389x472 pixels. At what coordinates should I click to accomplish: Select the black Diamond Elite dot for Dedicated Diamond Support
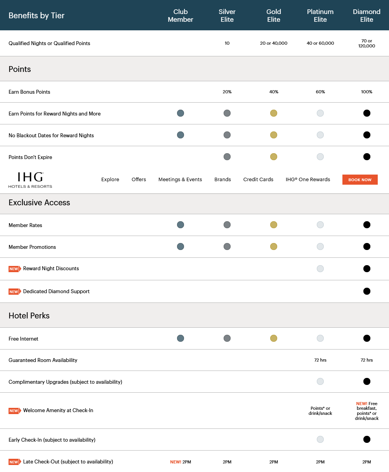tap(367, 291)
